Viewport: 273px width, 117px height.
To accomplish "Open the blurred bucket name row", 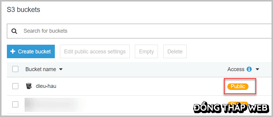I will coord(56,105).
